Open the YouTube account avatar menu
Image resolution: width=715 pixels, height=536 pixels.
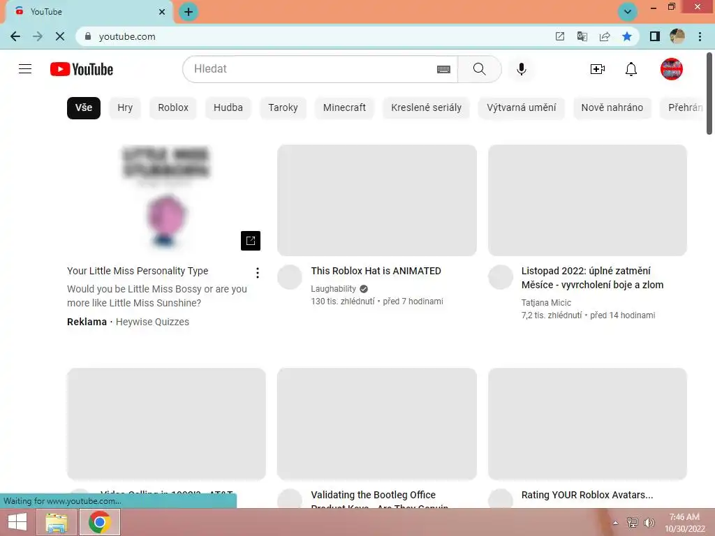(x=671, y=69)
